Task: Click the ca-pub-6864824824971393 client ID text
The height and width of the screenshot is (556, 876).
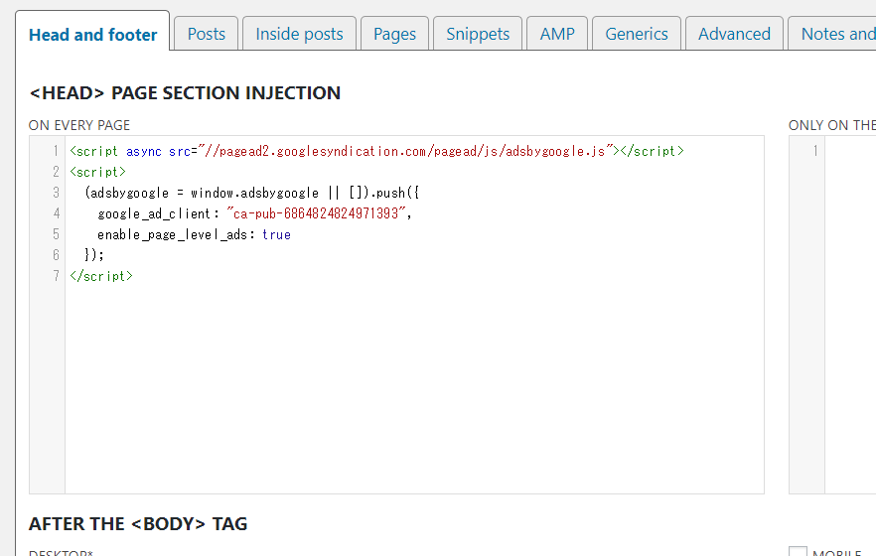Action: [x=316, y=213]
